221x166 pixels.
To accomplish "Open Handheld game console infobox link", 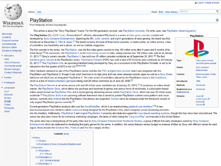I will (x=206, y=63).
